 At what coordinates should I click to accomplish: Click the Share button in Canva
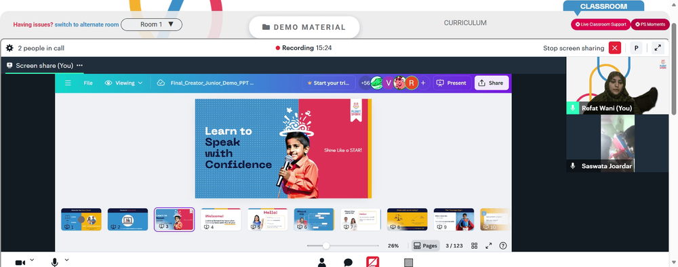point(491,83)
